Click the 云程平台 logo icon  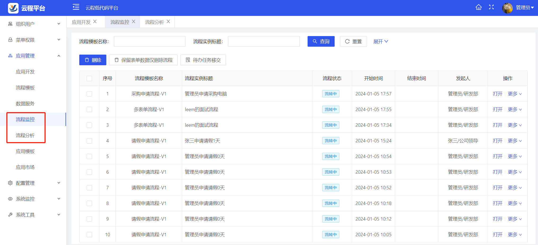13,8
